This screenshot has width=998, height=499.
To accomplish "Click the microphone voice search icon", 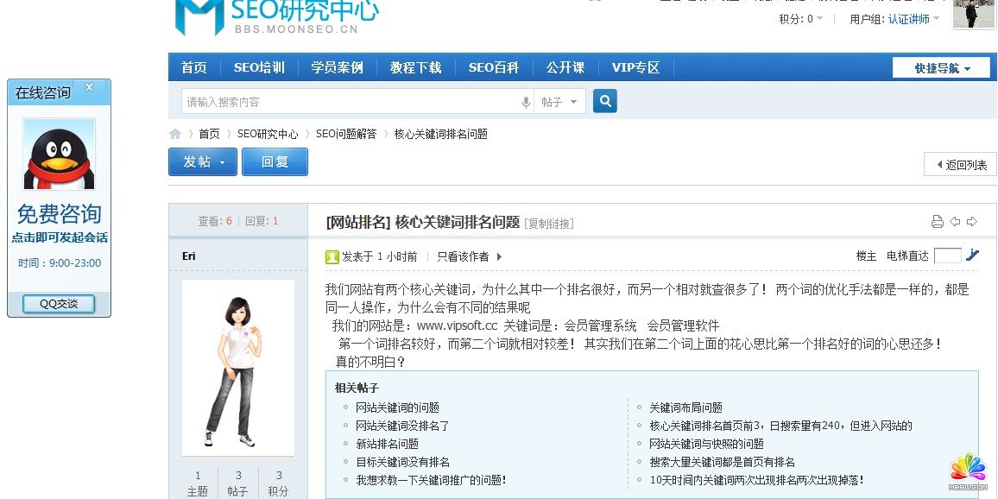I will [x=526, y=103].
